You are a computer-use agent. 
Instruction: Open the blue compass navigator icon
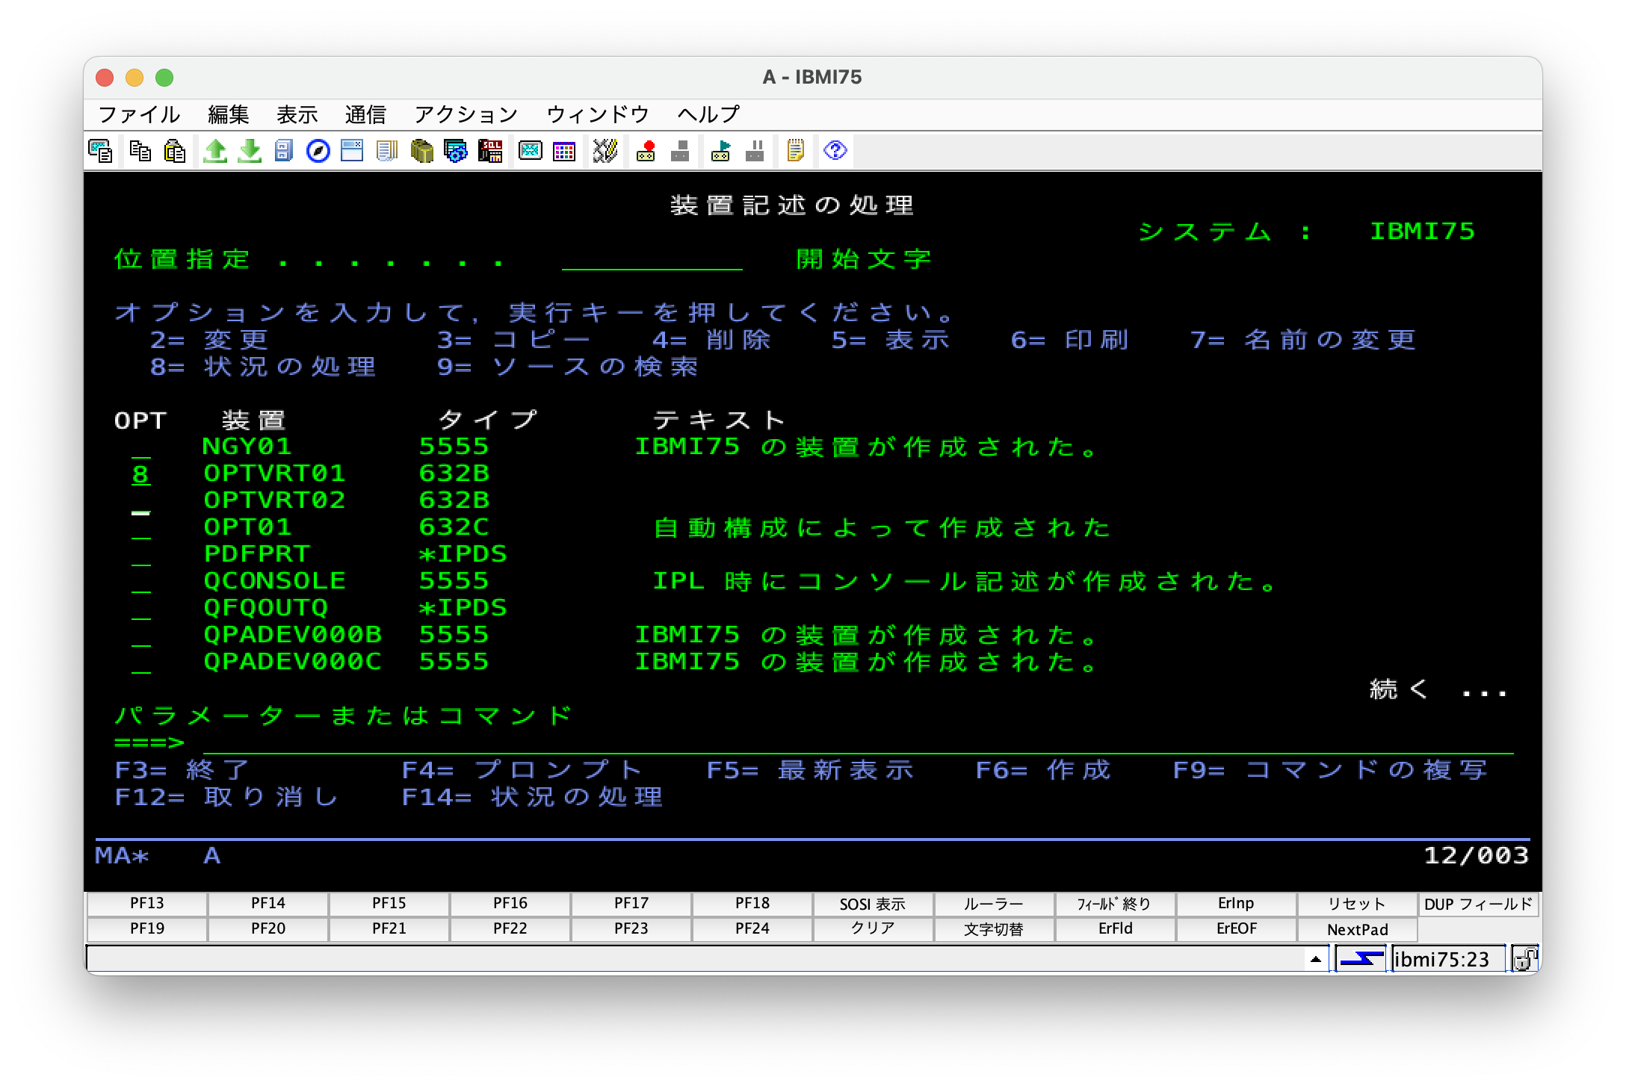[x=318, y=151]
